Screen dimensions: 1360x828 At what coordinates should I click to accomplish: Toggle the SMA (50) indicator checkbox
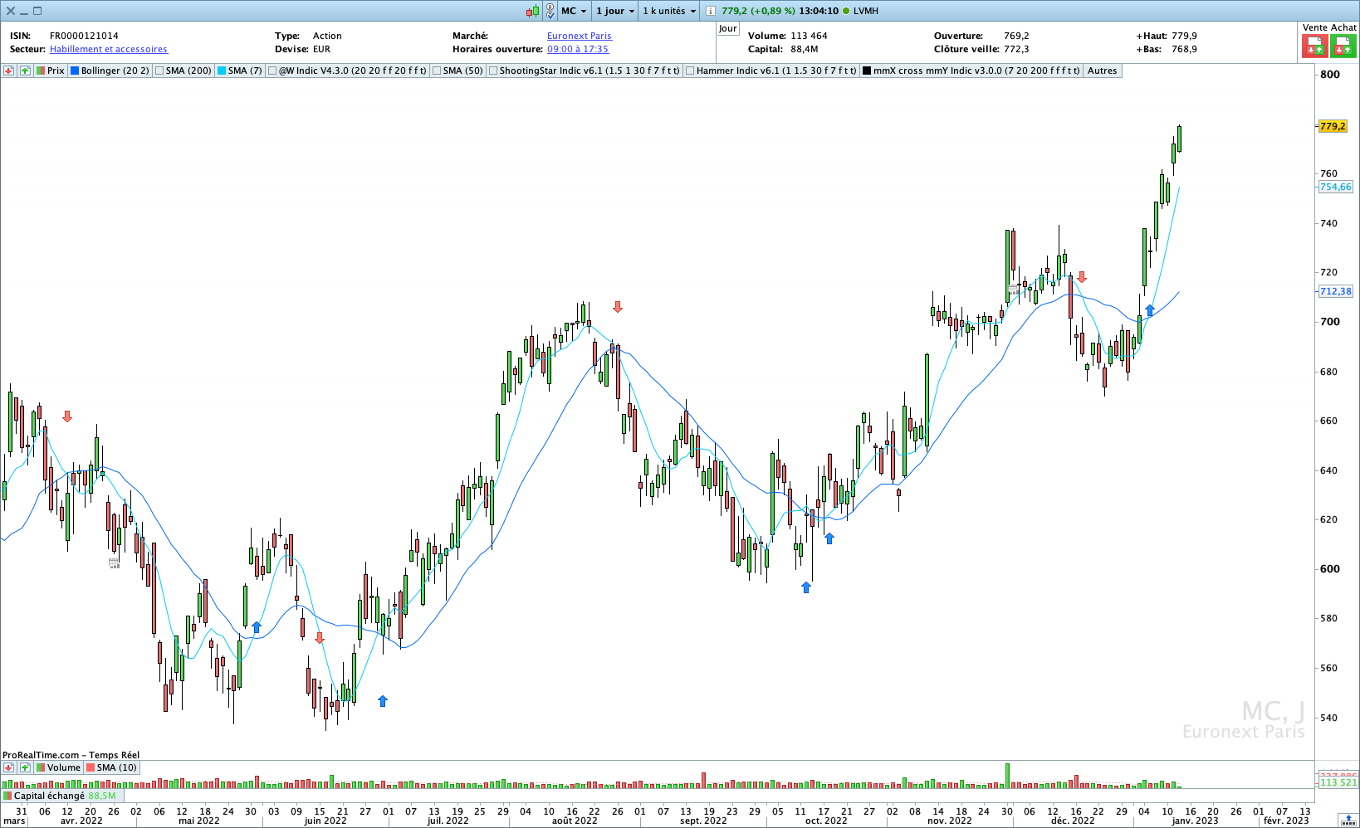click(437, 71)
